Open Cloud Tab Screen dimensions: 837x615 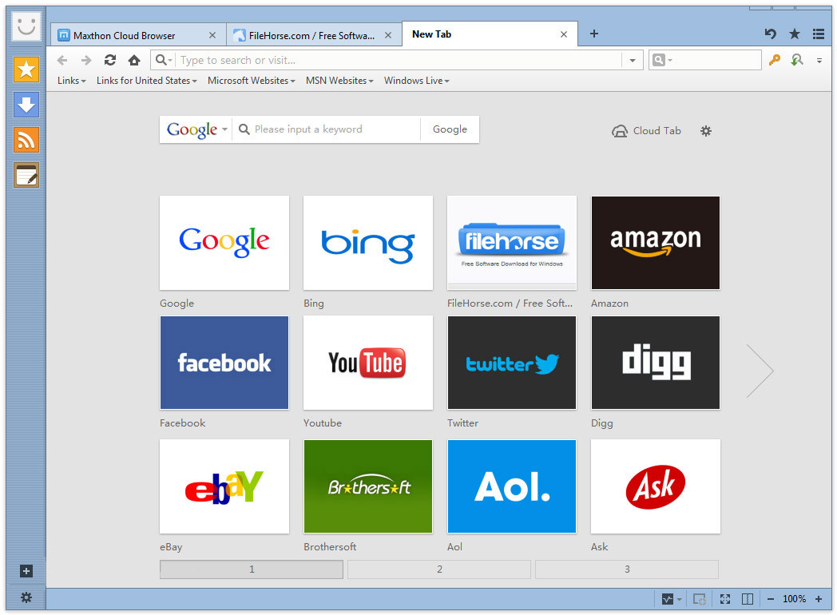[x=646, y=131]
